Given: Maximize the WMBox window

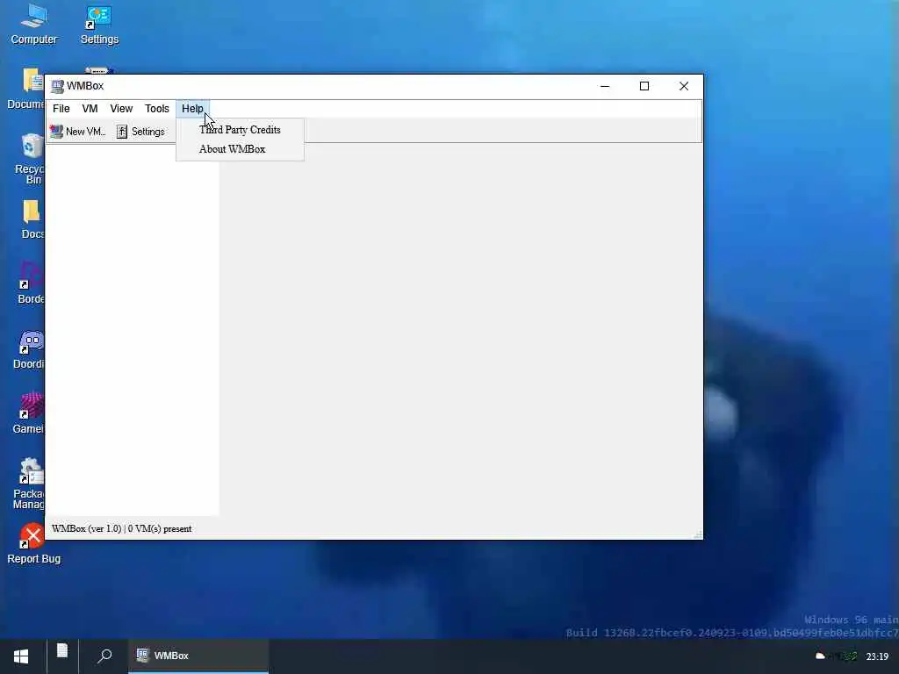Looking at the screenshot, I should tap(644, 86).
